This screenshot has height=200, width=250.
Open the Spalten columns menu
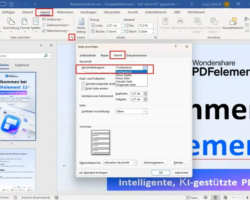click(35, 24)
